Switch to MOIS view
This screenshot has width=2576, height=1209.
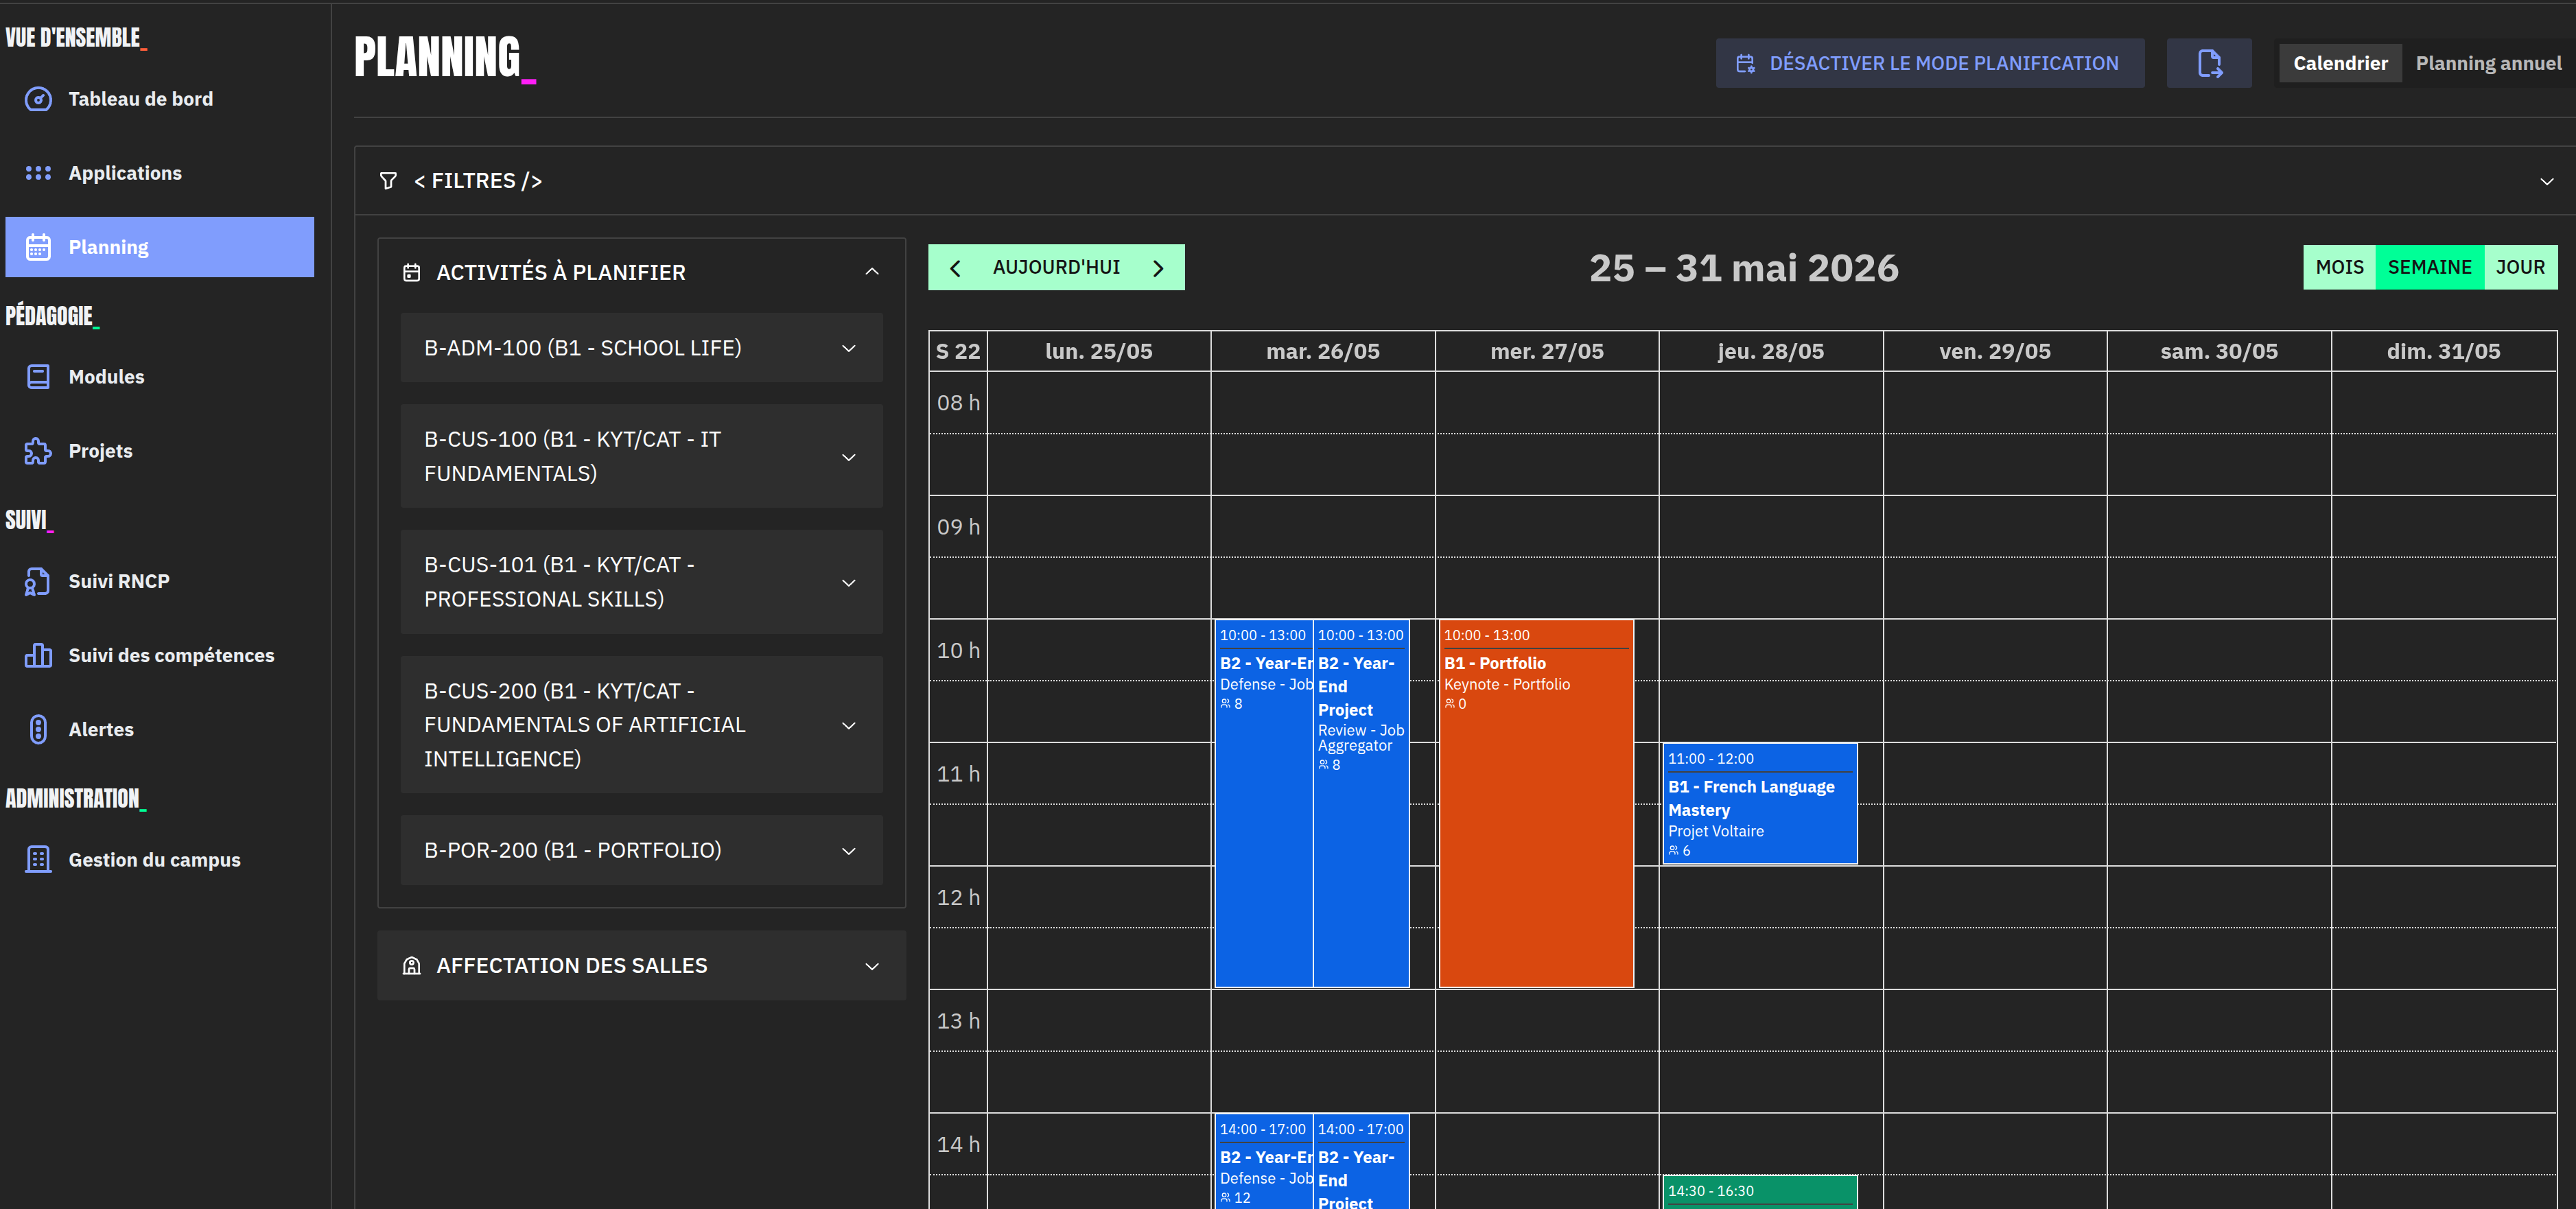pos(2339,267)
